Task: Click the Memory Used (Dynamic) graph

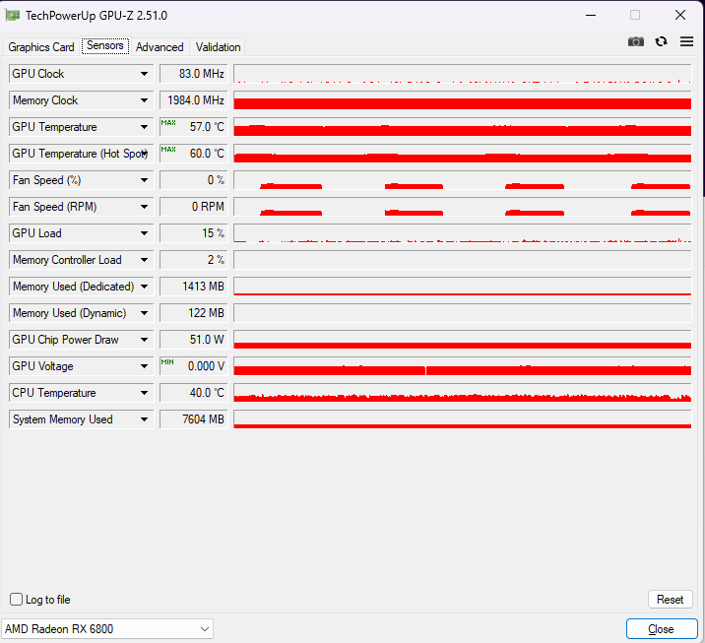Action: (x=462, y=312)
